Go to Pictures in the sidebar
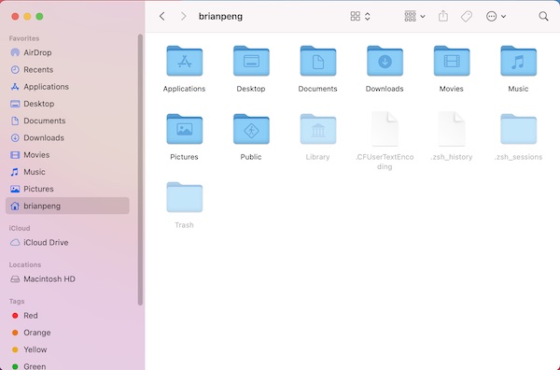Screen dimensions: 560x370 pos(67,189)
